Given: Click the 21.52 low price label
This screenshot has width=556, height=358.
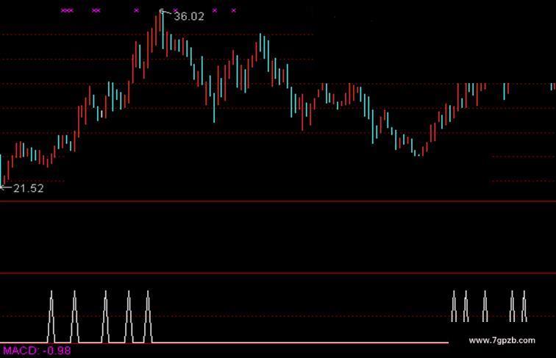Looking at the screenshot, I should [x=29, y=188].
